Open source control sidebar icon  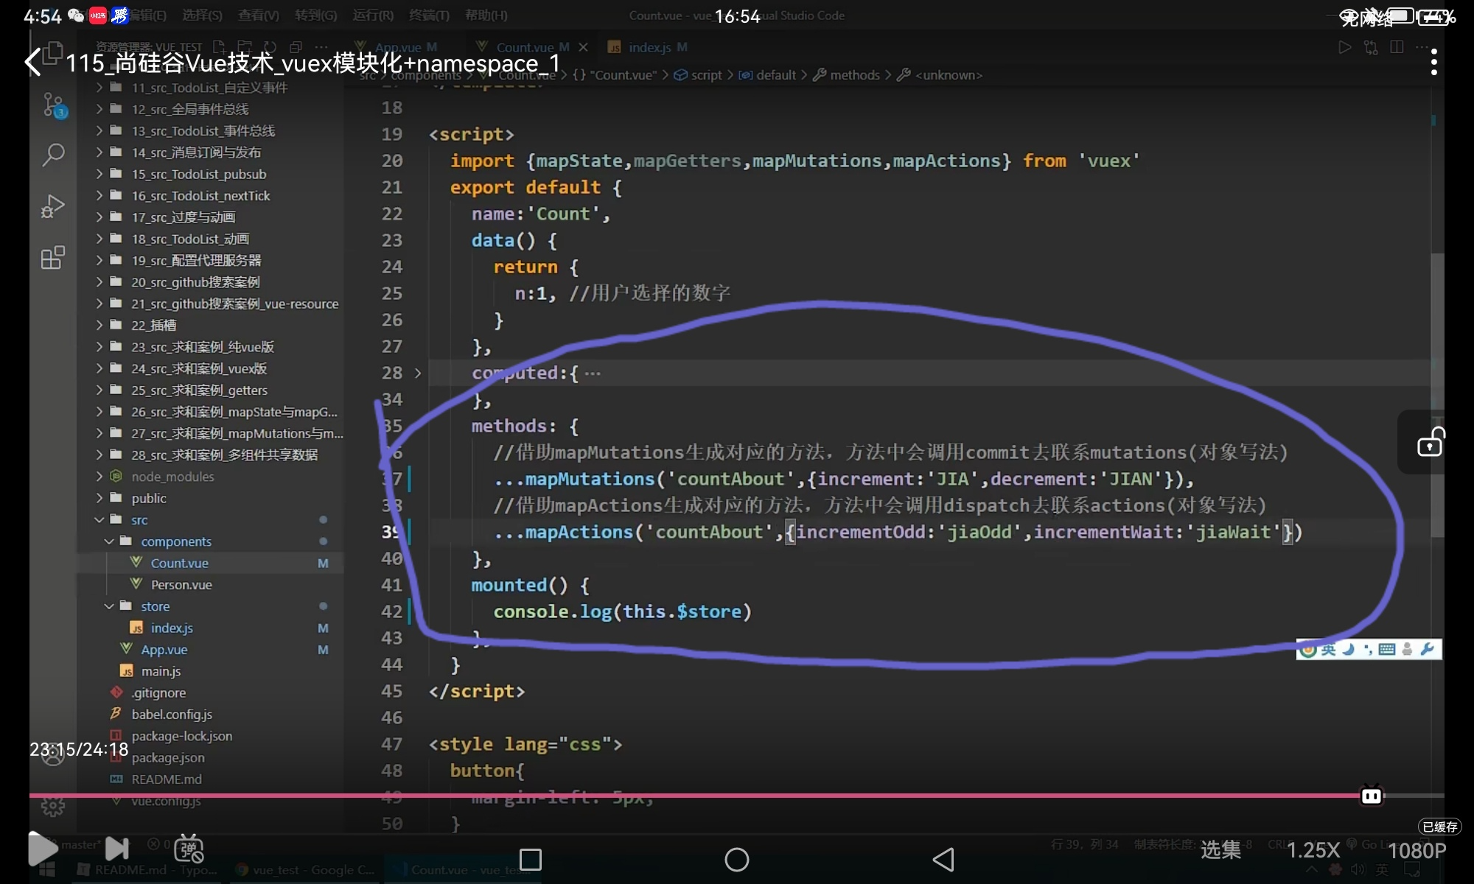[x=53, y=105]
